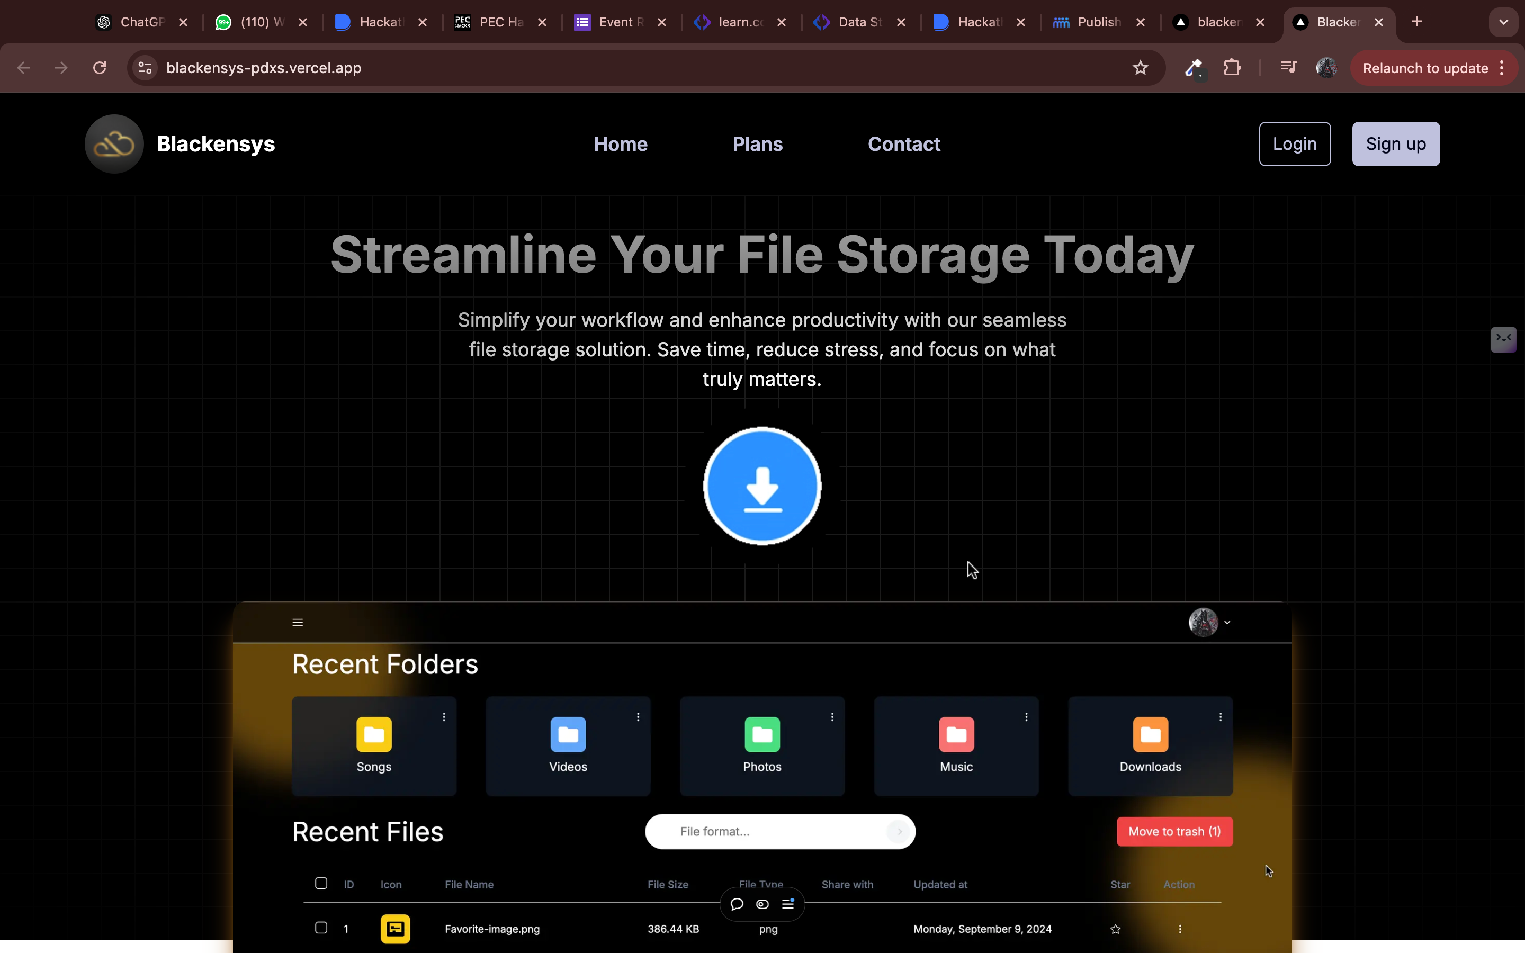Click the Updated at column header
This screenshot has width=1525, height=953.
940,885
